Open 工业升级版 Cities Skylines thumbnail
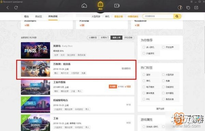 pyautogui.click(x=36, y=87)
